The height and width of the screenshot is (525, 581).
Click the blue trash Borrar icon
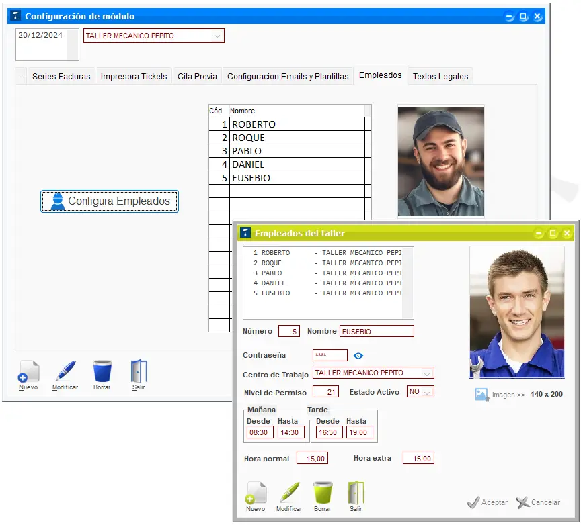click(102, 372)
